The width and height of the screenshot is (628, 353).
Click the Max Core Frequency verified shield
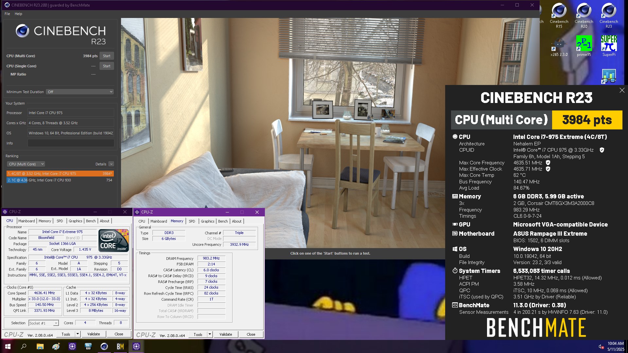coord(548,163)
